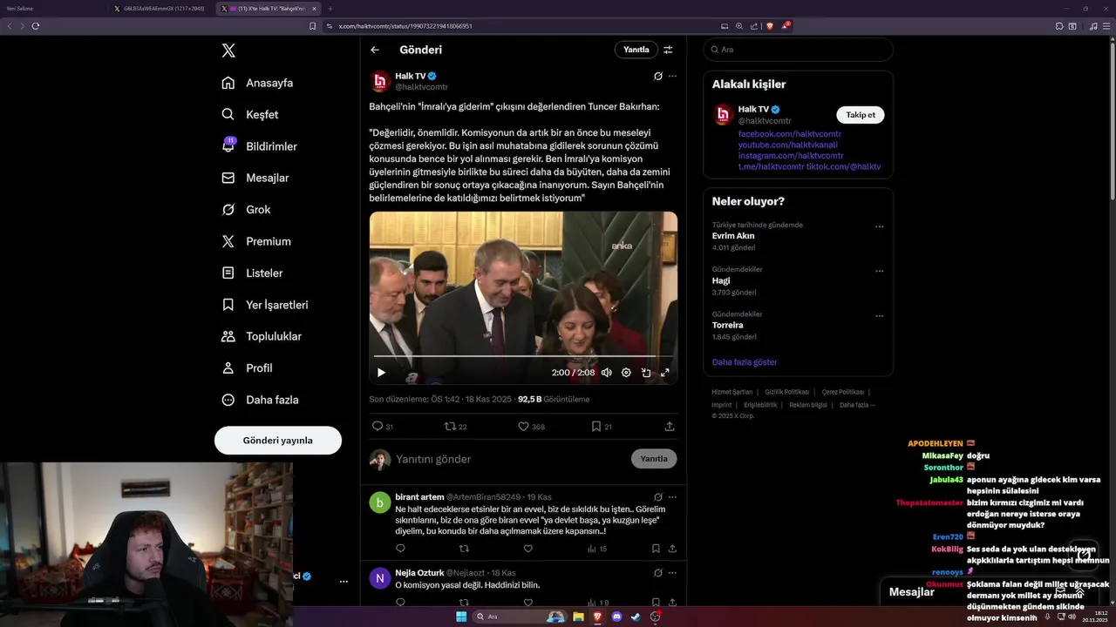Image resolution: width=1116 pixels, height=627 pixels.
Task: Reply to birant artem's comment
Action: point(400,549)
